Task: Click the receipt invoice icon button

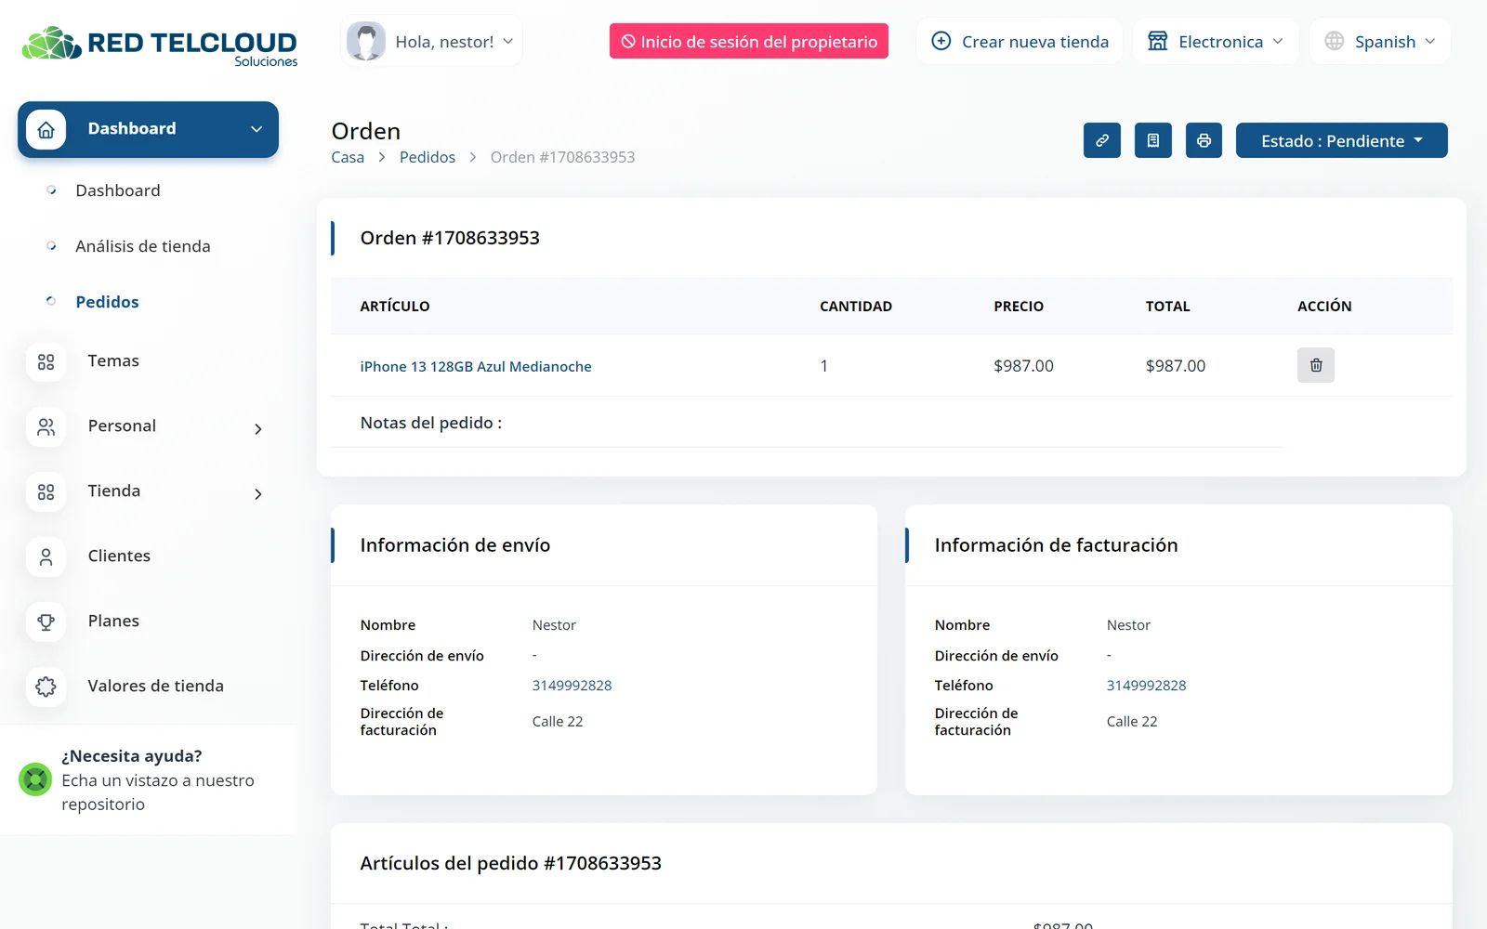Action: tap(1152, 140)
